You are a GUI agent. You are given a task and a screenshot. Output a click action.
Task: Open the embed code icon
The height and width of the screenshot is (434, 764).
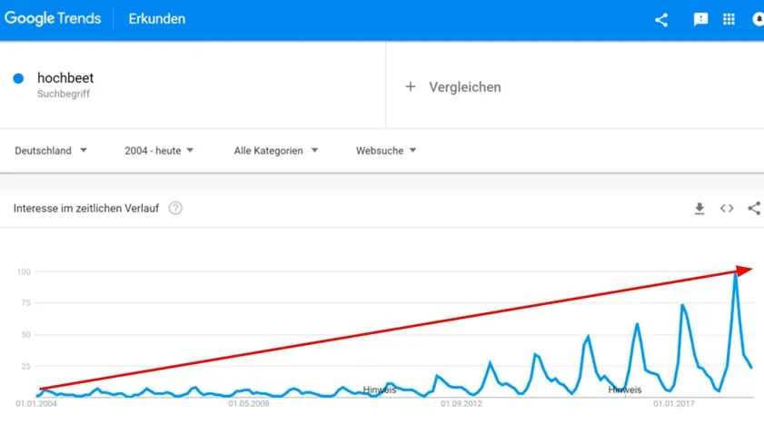point(727,209)
